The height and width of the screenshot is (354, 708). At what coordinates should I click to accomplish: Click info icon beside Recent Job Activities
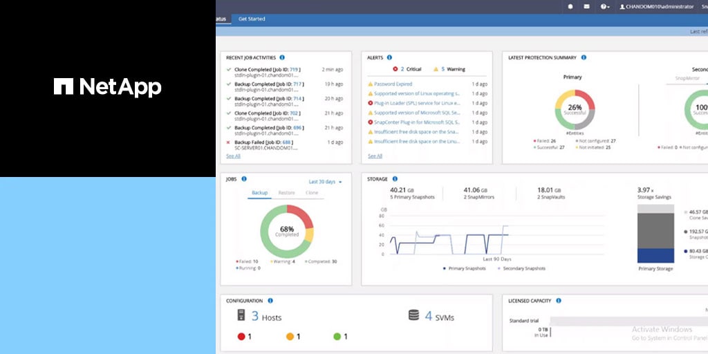[x=282, y=57]
